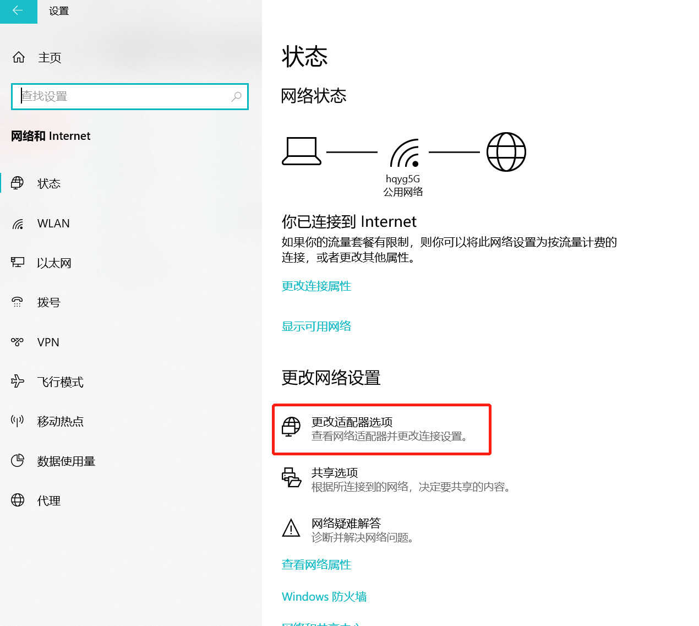This screenshot has height=626, width=699.
Task: Click the Wi-Fi icon beside WLAN
Action: click(18, 224)
